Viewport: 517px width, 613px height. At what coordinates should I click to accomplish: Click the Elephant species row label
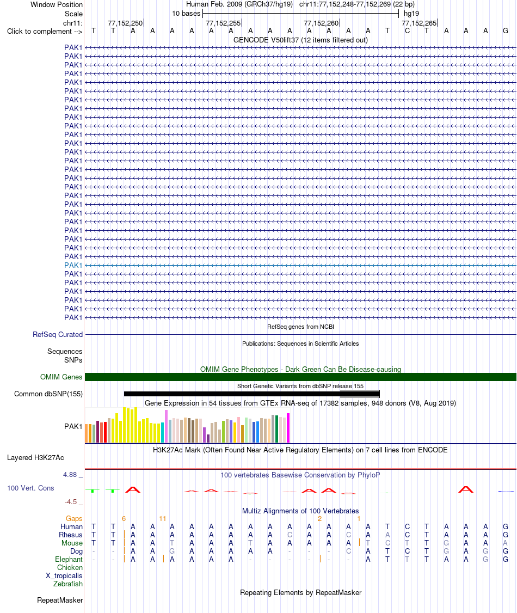pos(69,560)
